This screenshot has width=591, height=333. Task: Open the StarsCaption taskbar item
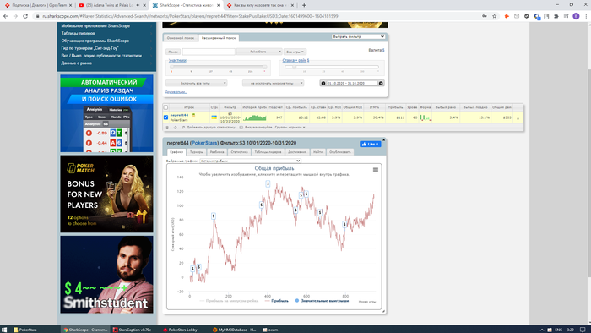[x=132, y=330]
